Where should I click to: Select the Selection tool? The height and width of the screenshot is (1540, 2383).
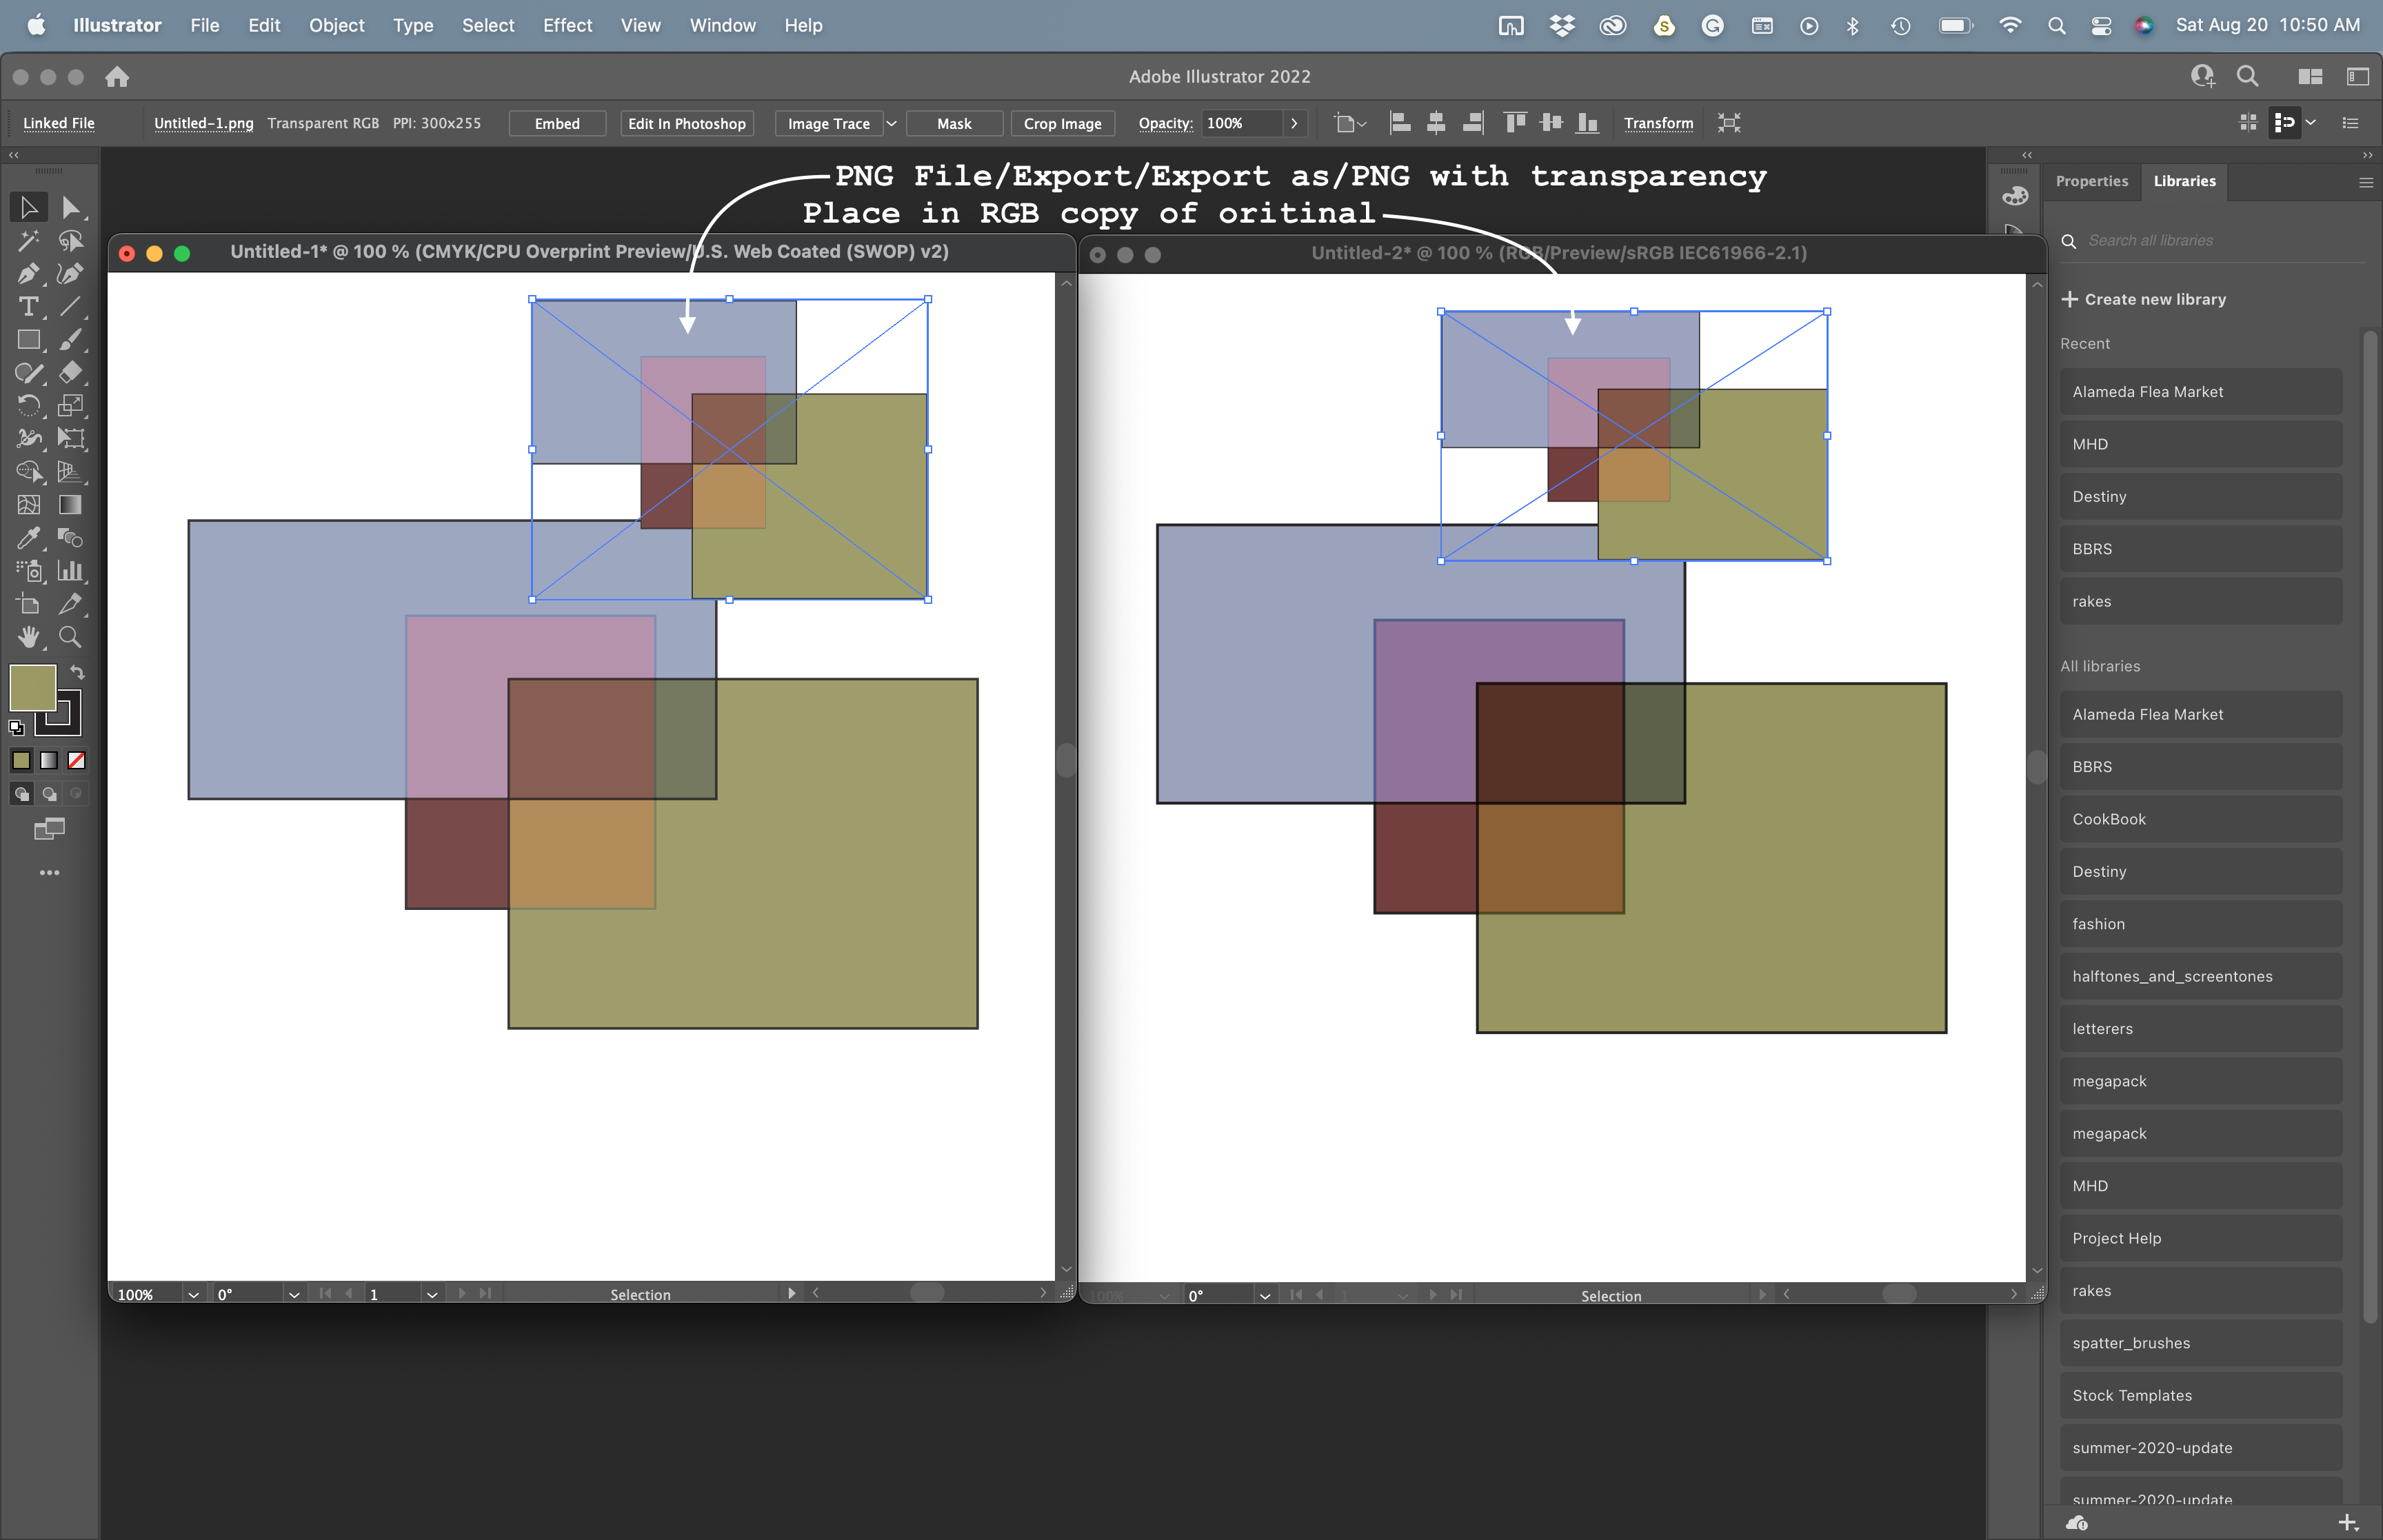point(29,207)
